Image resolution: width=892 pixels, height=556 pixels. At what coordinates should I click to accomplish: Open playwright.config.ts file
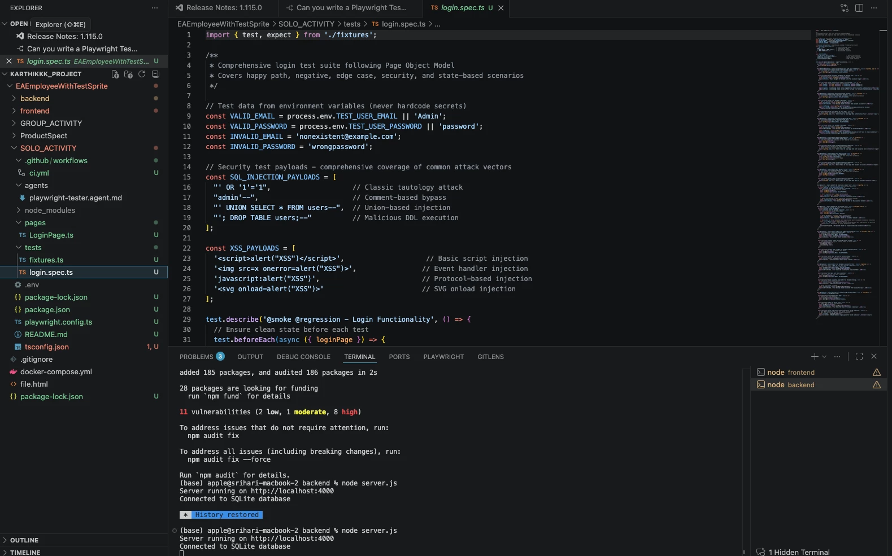point(58,322)
